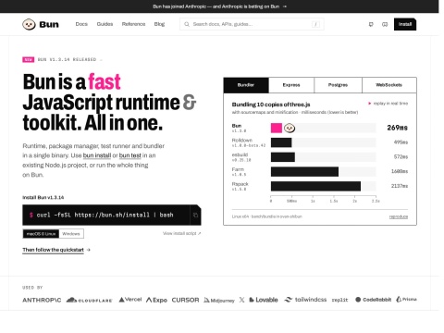Open the Reference menu item
This screenshot has width=444, height=333.
point(133,24)
